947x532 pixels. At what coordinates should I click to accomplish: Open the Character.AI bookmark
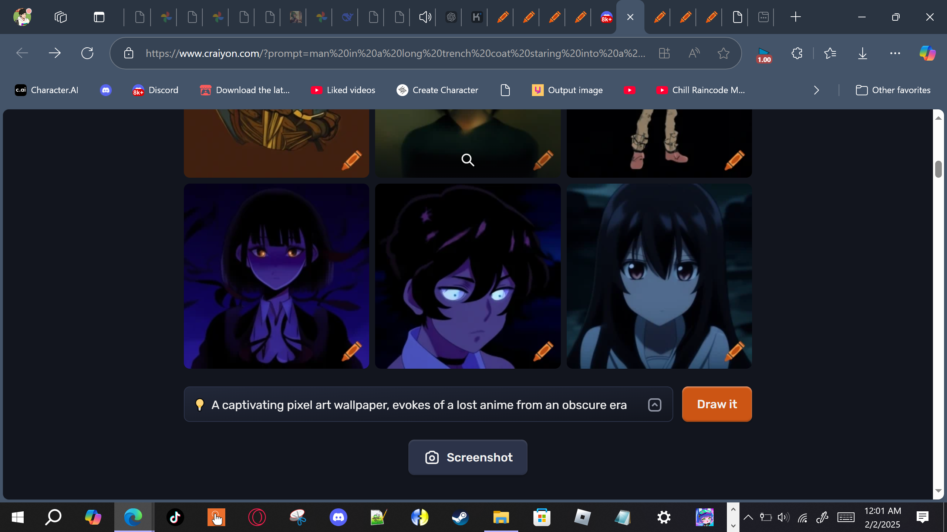pyautogui.click(x=47, y=90)
